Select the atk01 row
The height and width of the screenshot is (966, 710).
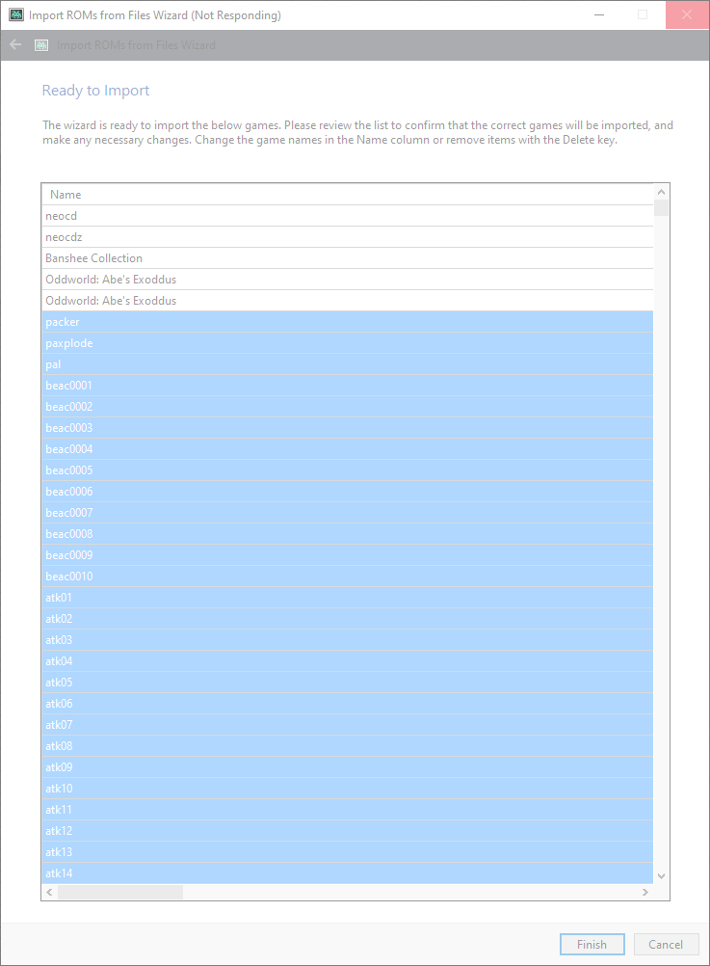pyautogui.click(x=348, y=598)
